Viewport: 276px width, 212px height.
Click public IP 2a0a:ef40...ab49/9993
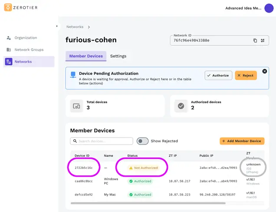pyautogui.click(x=218, y=181)
